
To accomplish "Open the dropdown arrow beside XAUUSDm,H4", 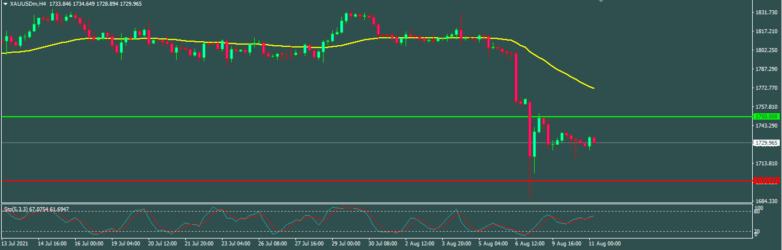I will click(5, 3).
